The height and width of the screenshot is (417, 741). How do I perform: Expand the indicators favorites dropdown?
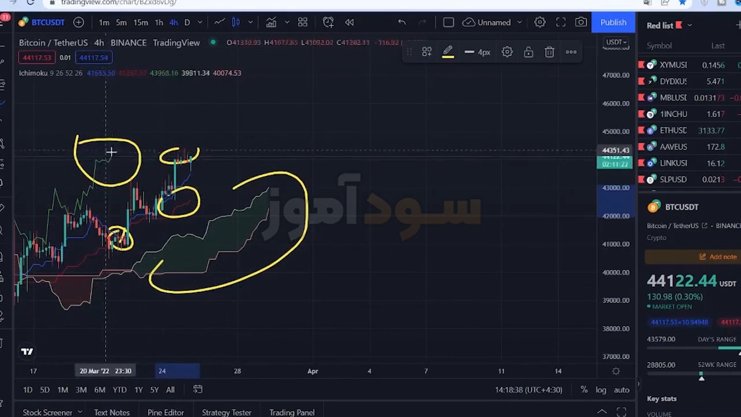tap(287, 23)
